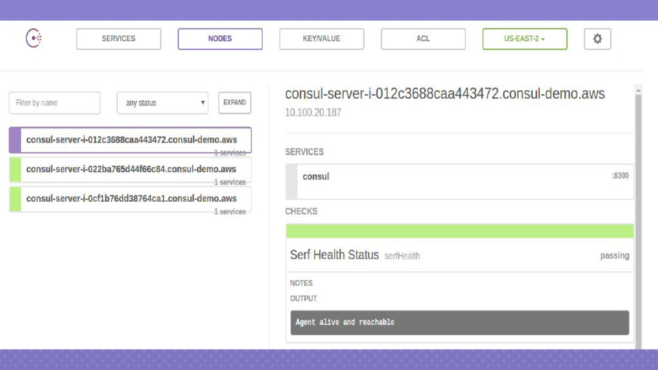The height and width of the screenshot is (370, 658).
Task: Switch to the Nodes tab
Action: click(220, 39)
